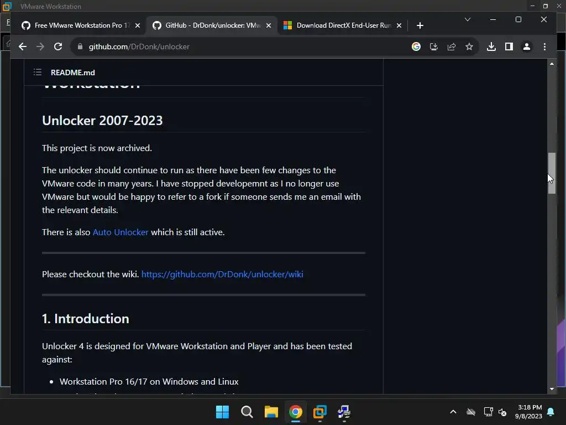Click the Chrome taskbar icon

pos(295,412)
